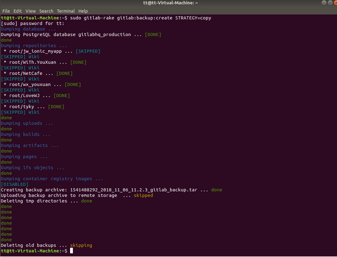The width and height of the screenshot is (337, 257).
Task: Open the Search menu
Action: [46, 11]
